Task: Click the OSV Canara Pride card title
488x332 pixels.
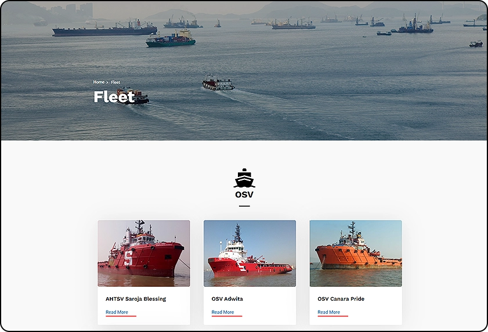Action: tap(341, 299)
